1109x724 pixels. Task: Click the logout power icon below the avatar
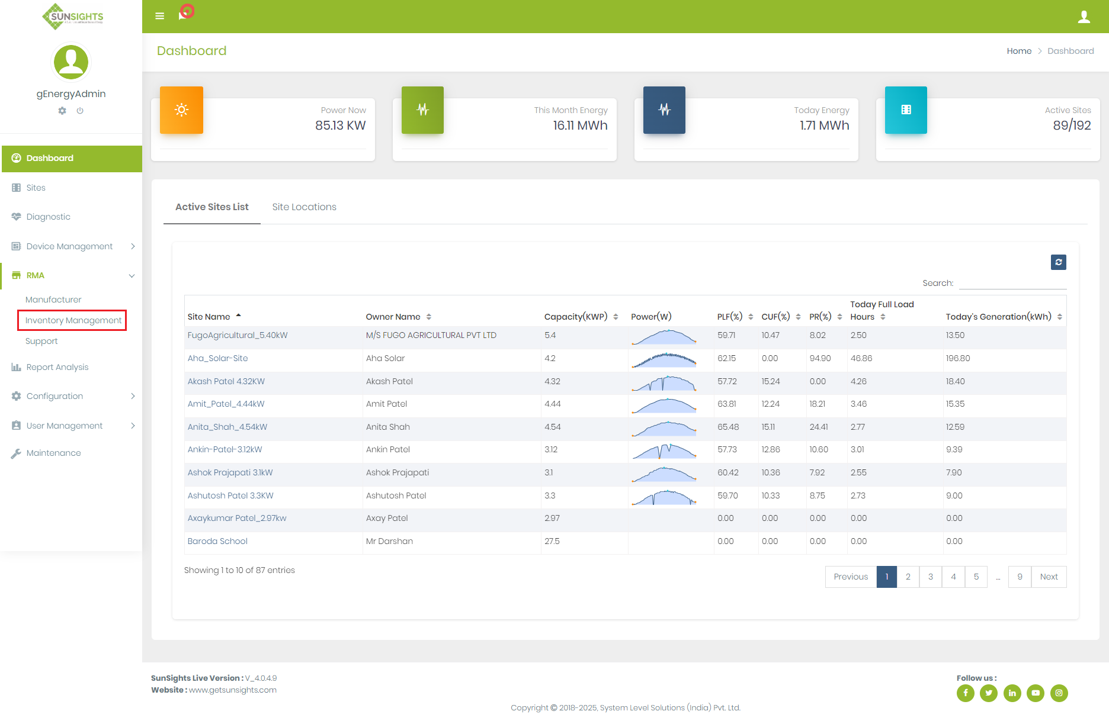point(81,111)
